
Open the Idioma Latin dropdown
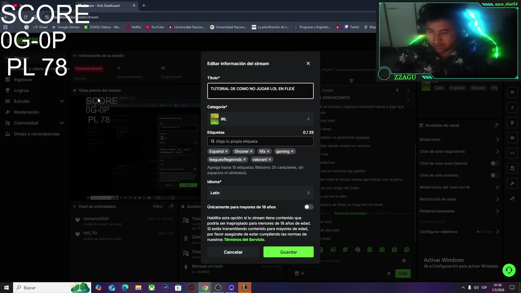(x=260, y=193)
